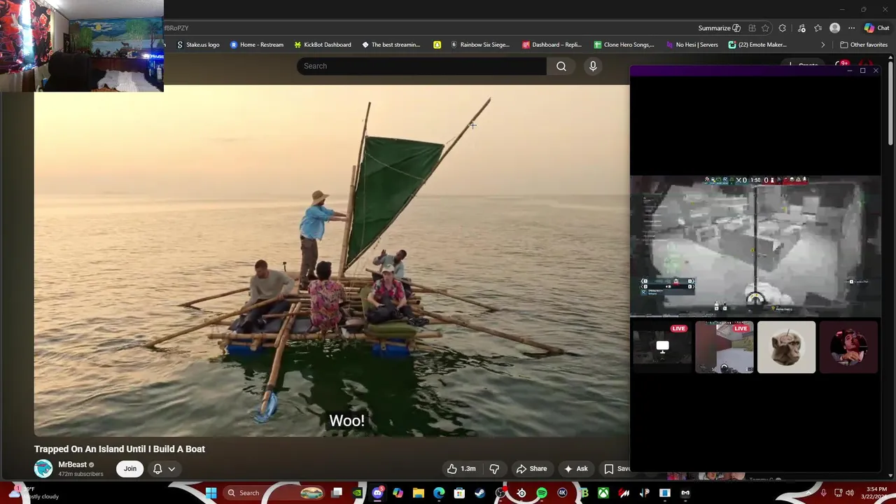Viewport: 896px width, 504px height.
Task: Click the split screen icon in address bar
Action: pyautogui.click(x=752, y=28)
